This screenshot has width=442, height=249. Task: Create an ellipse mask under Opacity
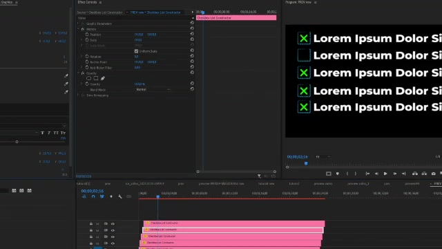pos(89,78)
